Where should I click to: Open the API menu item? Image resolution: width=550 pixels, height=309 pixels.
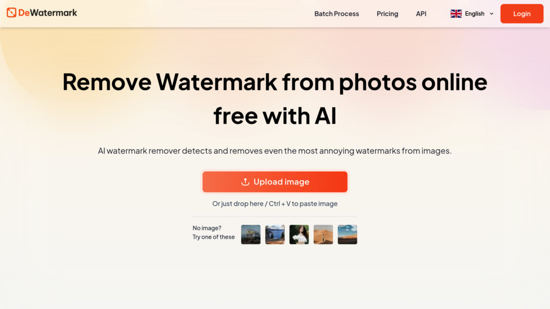(421, 13)
